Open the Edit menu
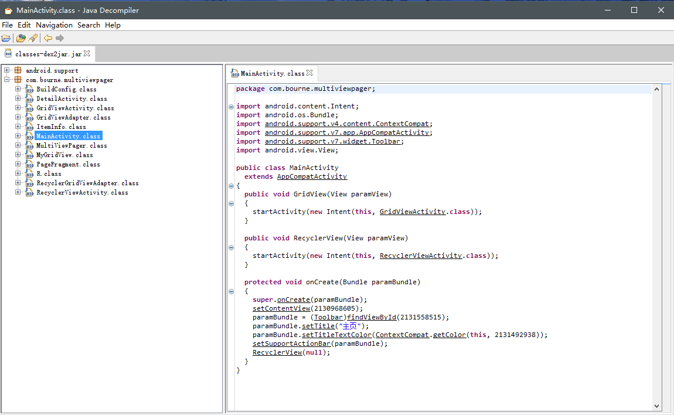The height and width of the screenshot is (415, 674). [24, 25]
